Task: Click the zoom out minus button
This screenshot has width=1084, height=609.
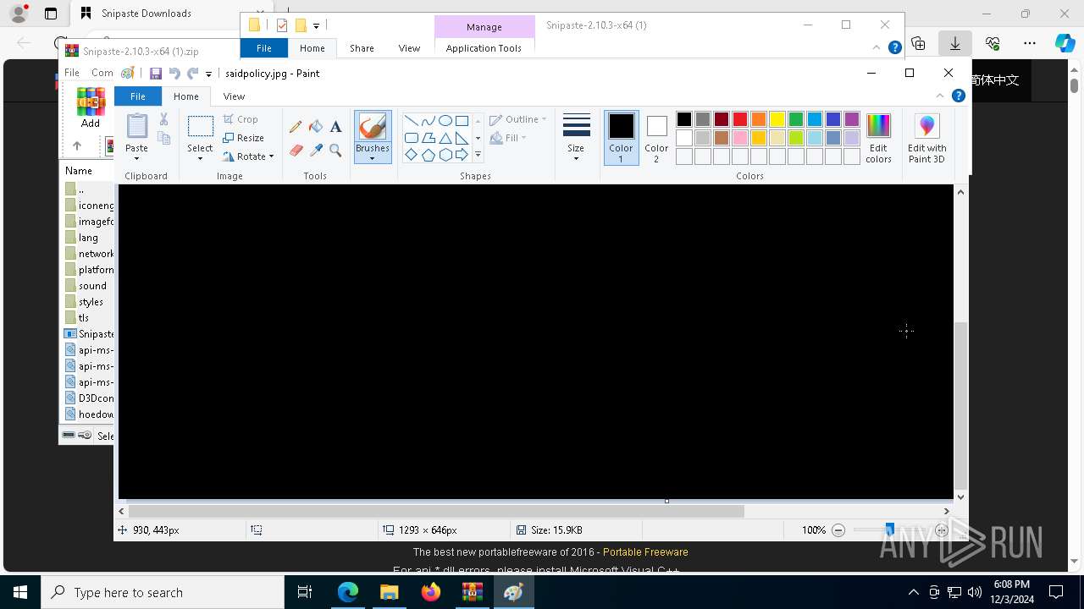Action: [x=838, y=530]
